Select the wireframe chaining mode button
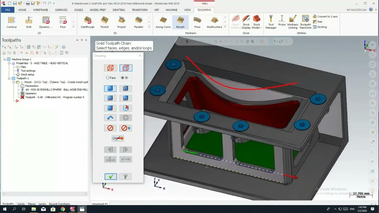 110,68
